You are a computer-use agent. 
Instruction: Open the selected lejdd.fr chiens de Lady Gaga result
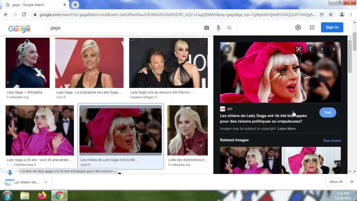pos(120,130)
